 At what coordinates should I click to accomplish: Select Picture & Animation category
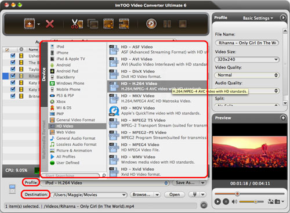pos(77,150)
